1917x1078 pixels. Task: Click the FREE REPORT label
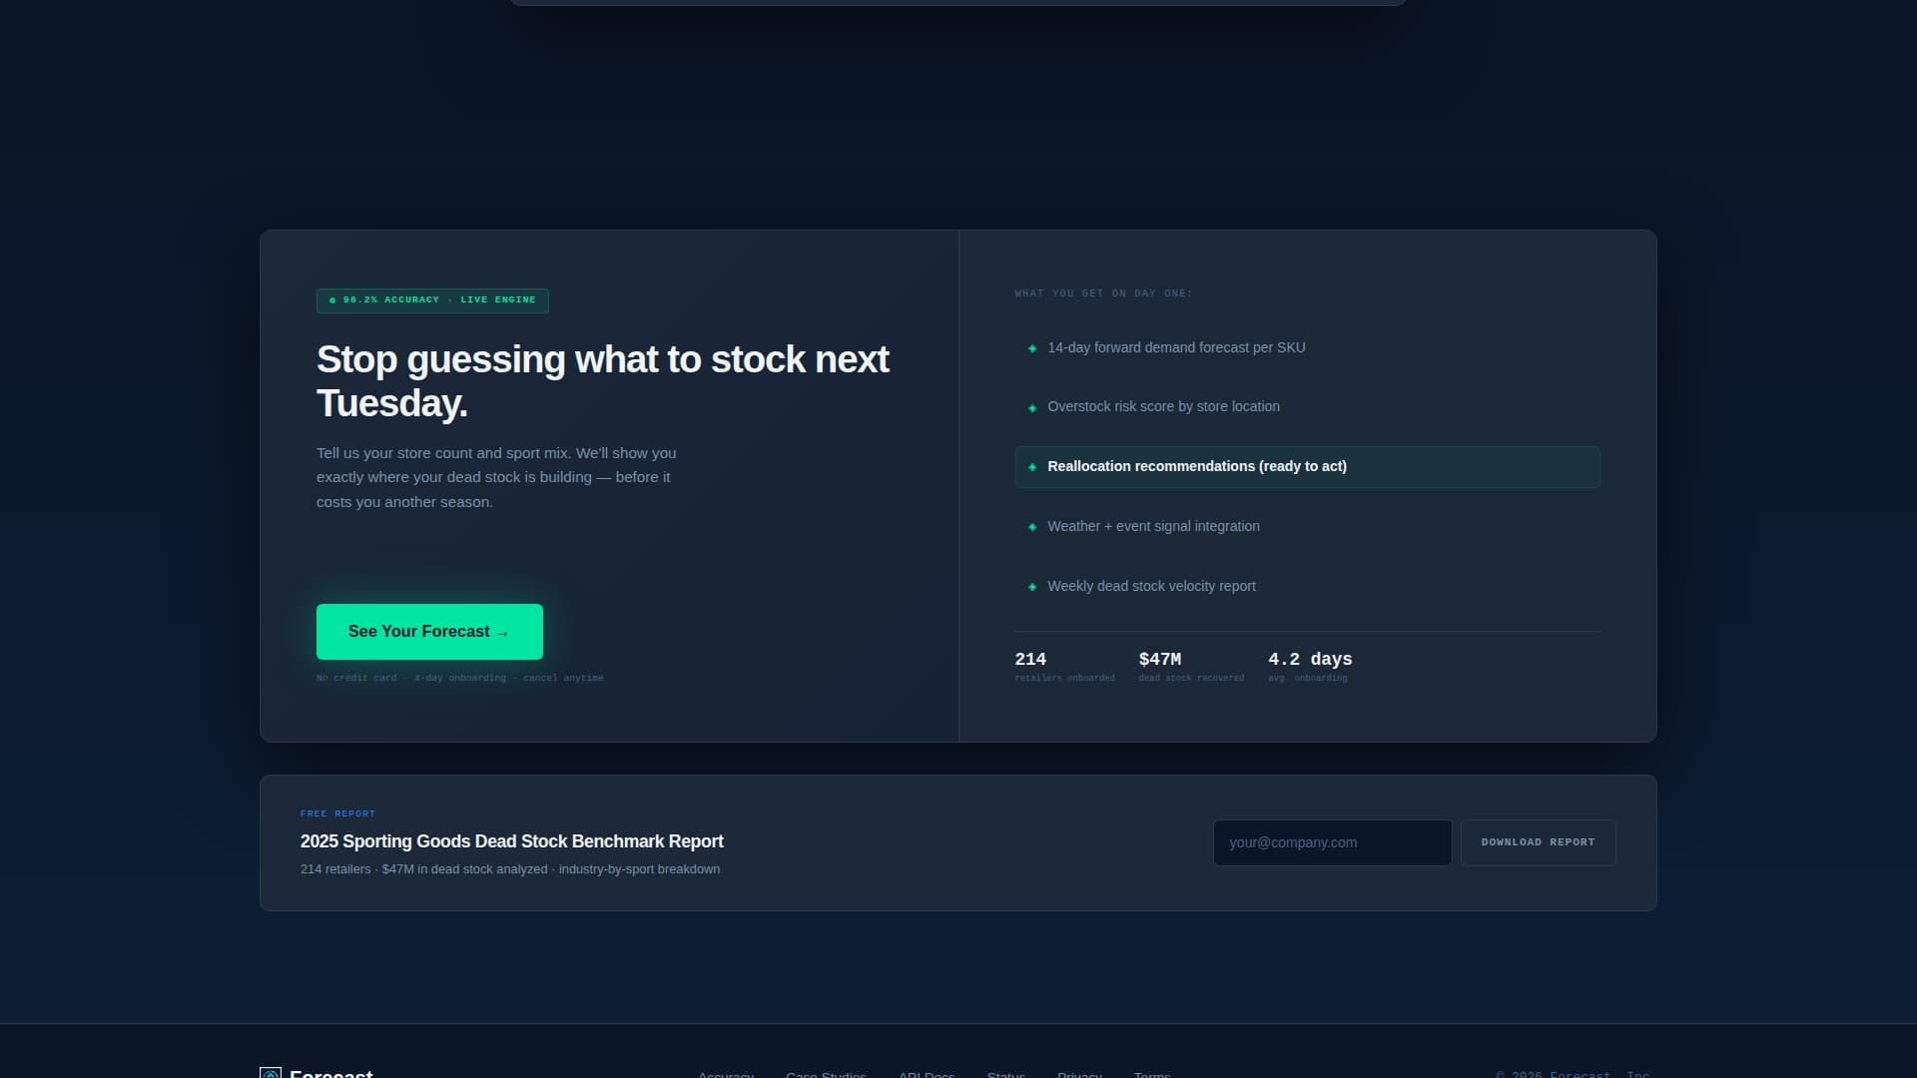(x=337, y=813)
